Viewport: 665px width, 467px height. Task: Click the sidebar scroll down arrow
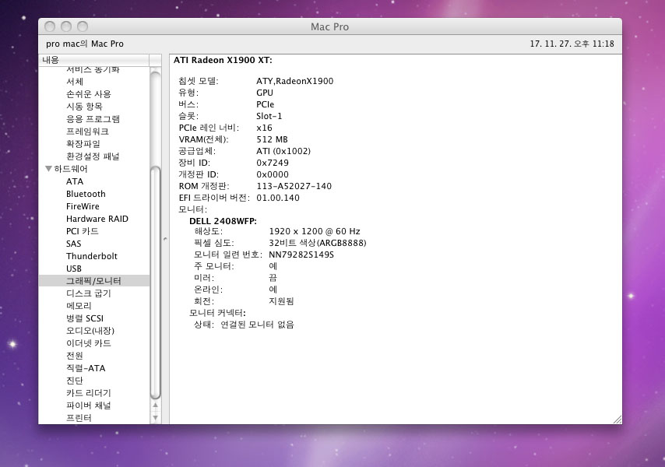pyautogui.click(x=156, y=418)
